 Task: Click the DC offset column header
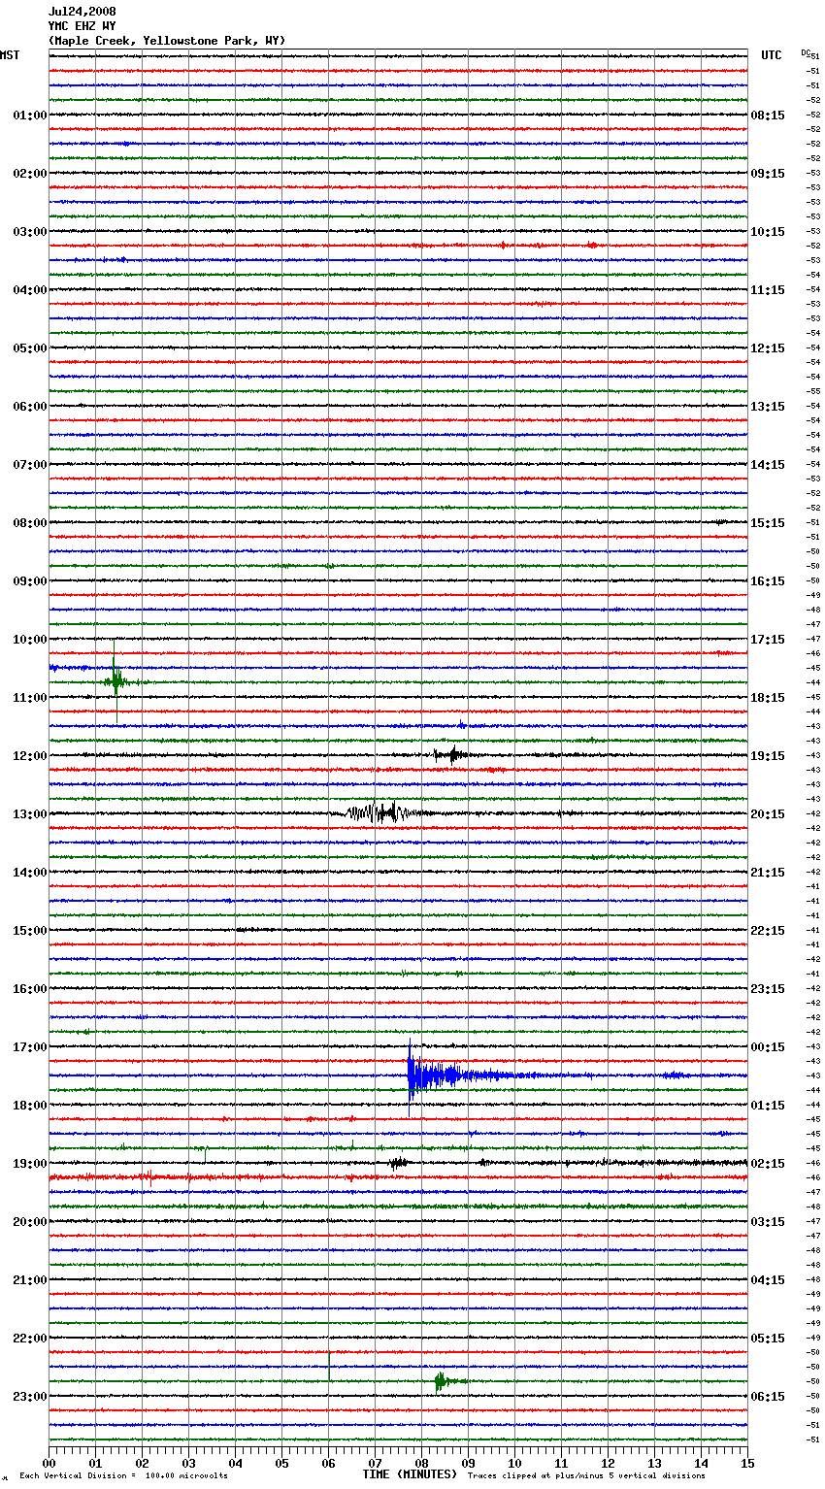(x=806, y=51)
